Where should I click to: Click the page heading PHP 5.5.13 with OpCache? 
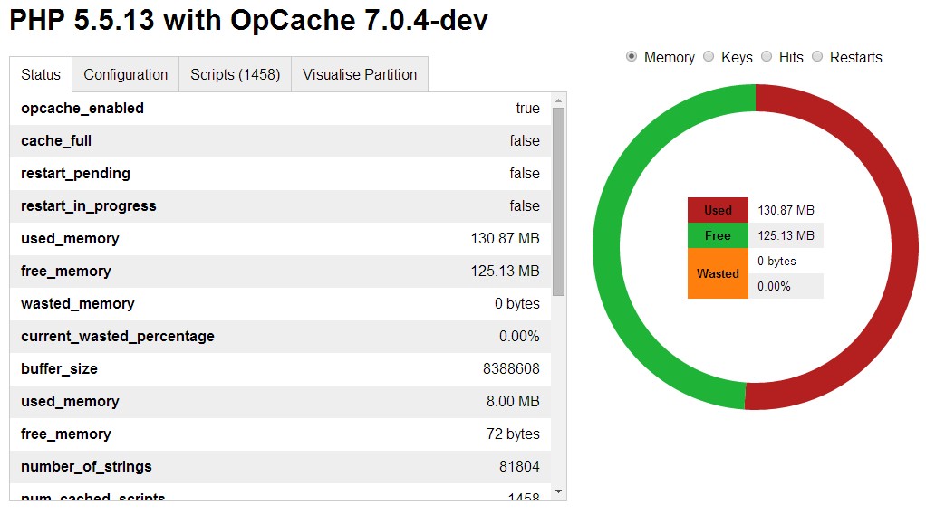tap(248, 20)
